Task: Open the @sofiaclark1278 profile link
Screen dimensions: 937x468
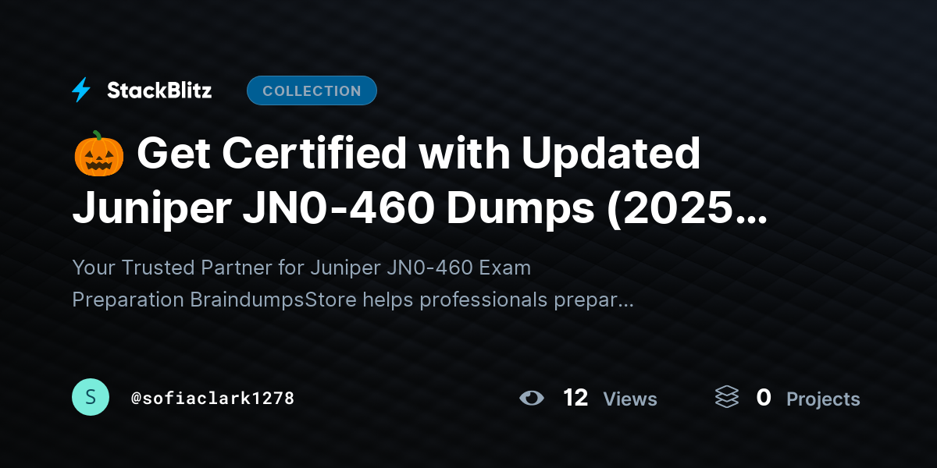Action: point(212,398)
